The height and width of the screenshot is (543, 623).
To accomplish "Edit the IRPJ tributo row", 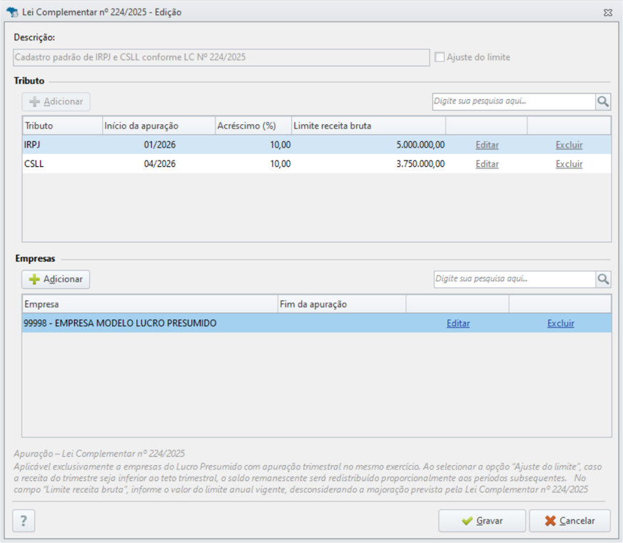I will click(487, 145).
